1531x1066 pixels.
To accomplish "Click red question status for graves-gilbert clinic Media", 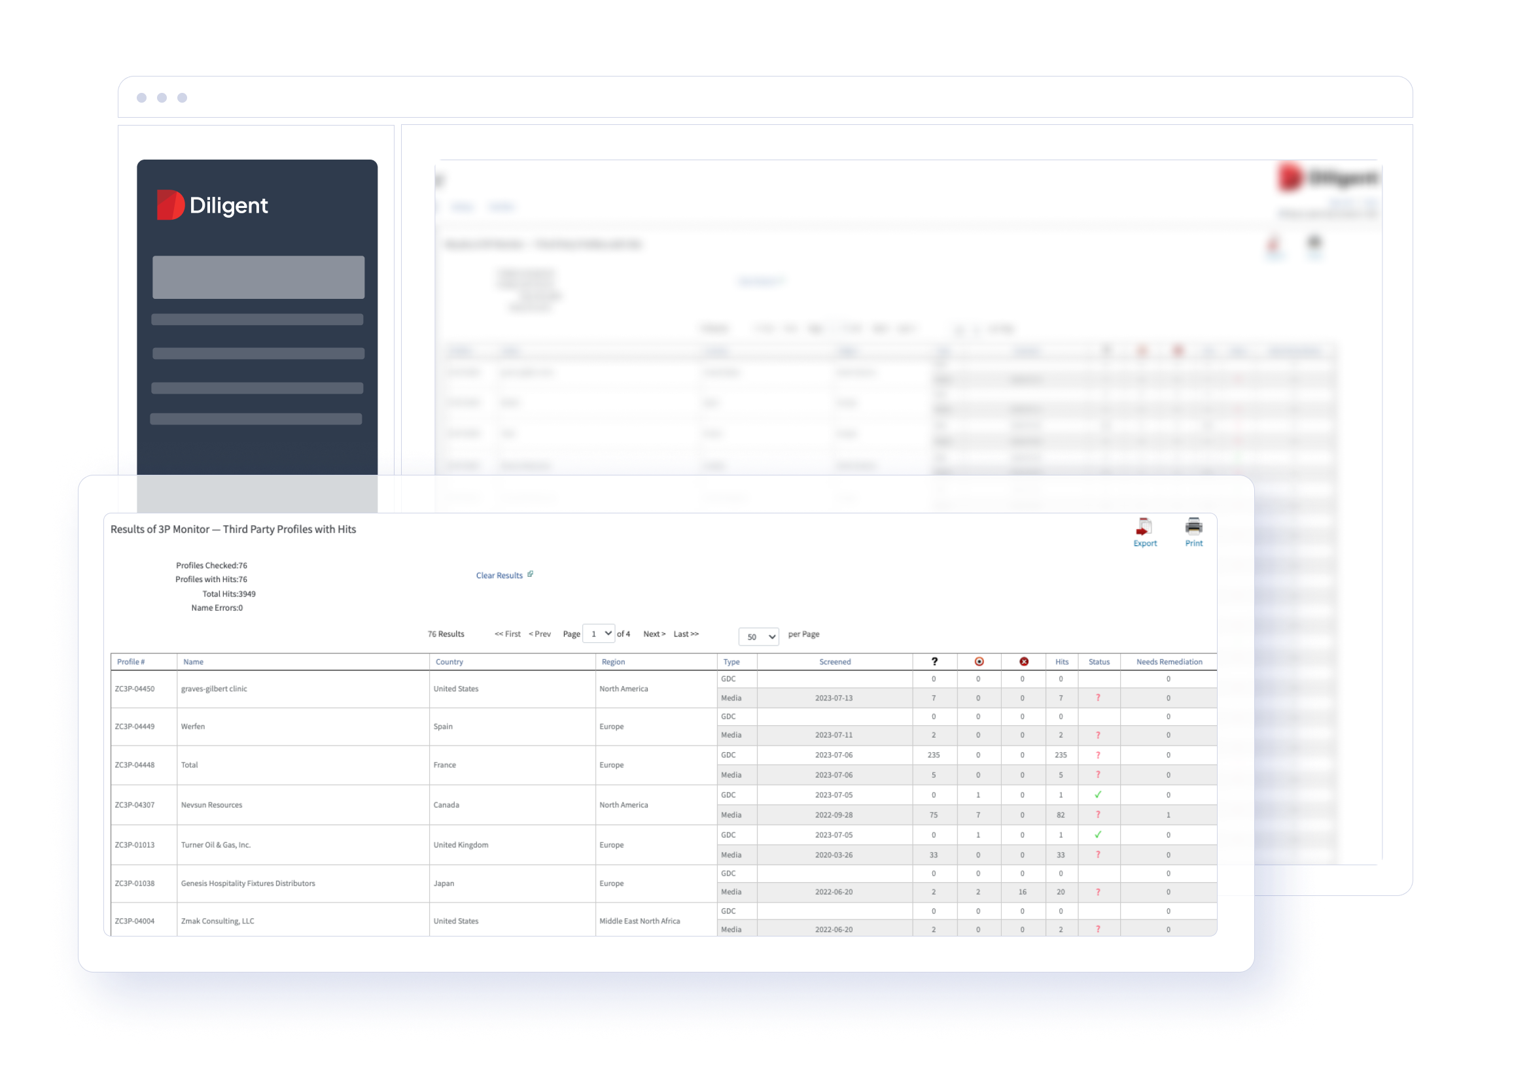I will [x=1098, y=697].
